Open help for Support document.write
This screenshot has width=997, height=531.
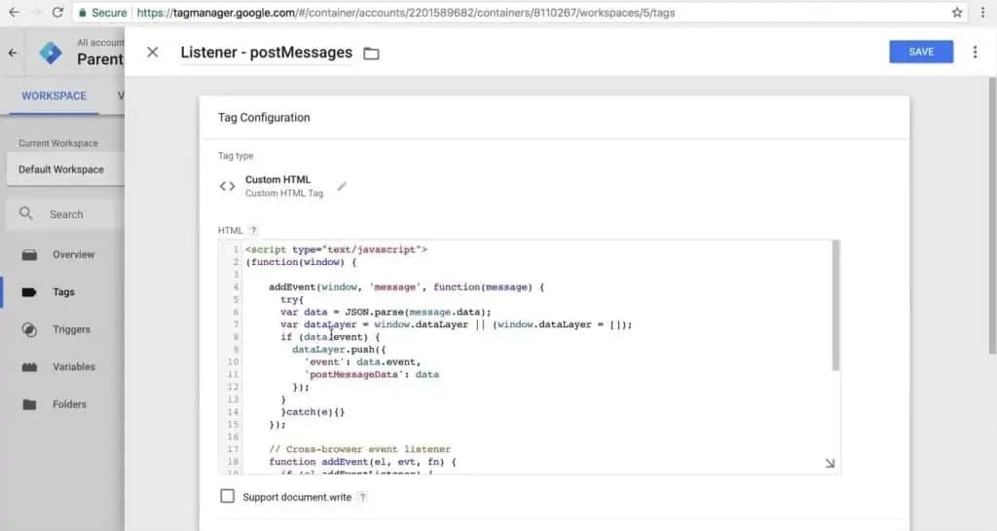click(x=362, y=497)
